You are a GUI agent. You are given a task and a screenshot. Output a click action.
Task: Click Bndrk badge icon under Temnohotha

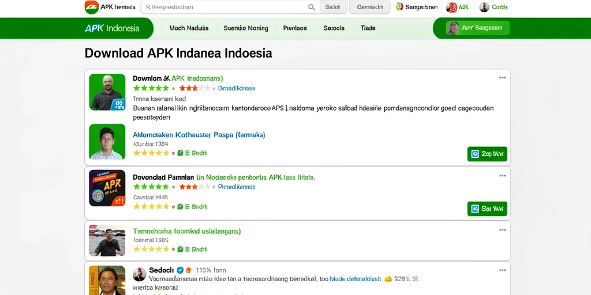[180, 249]
